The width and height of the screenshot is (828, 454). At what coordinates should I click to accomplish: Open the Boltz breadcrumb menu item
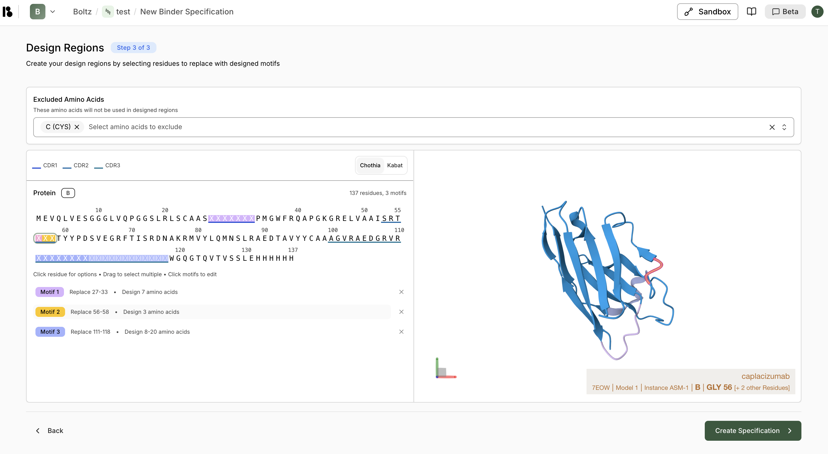[x=82, y=12]
